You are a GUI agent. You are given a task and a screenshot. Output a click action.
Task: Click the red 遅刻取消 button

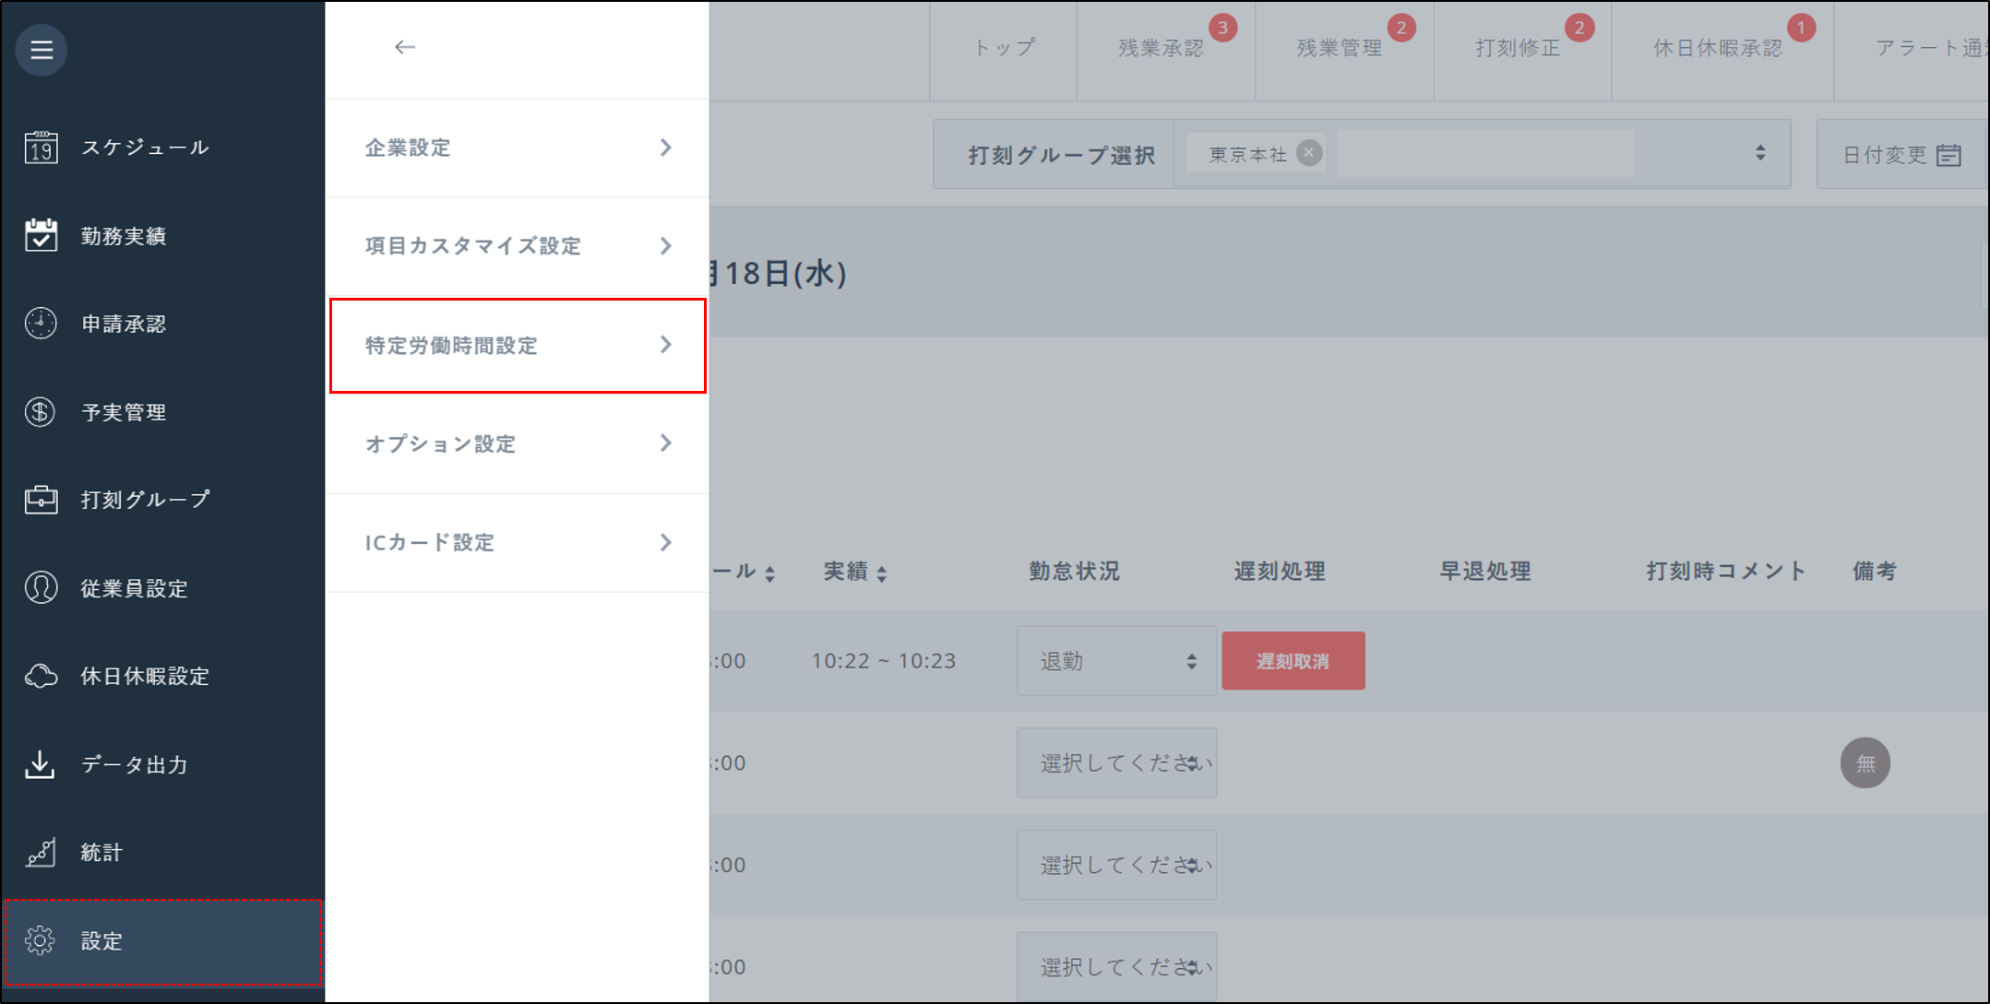pos(1293,661)
